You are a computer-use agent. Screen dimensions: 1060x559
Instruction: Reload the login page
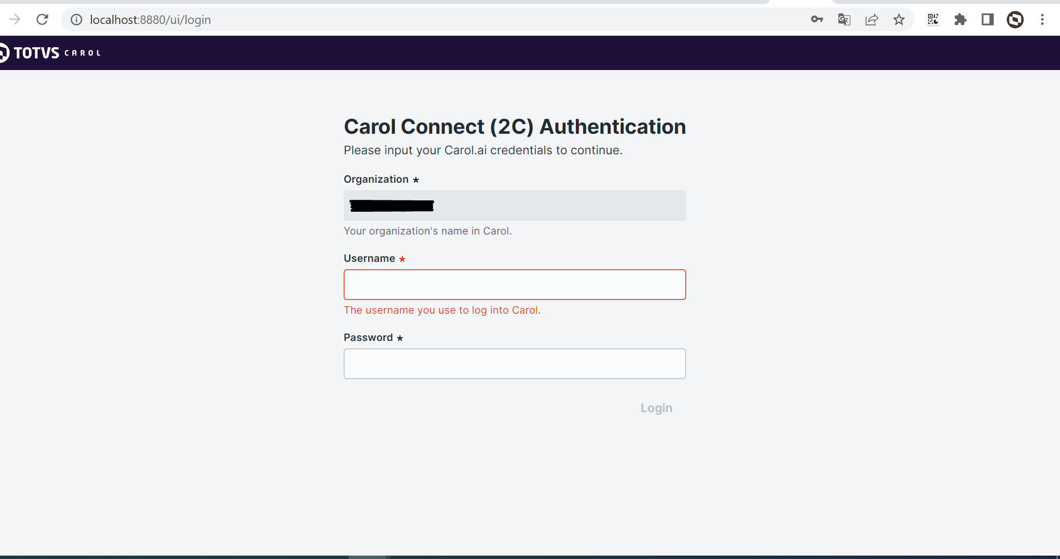[42, 19]
